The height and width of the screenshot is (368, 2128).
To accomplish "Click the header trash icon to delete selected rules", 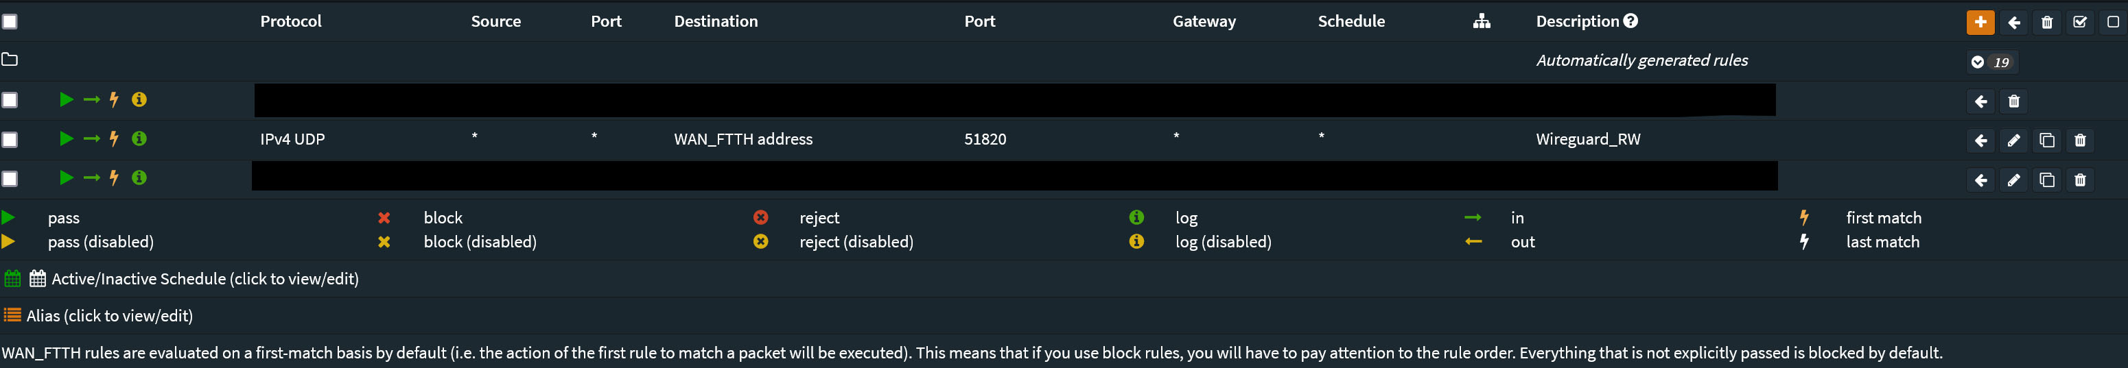I will coord(2046,23).
